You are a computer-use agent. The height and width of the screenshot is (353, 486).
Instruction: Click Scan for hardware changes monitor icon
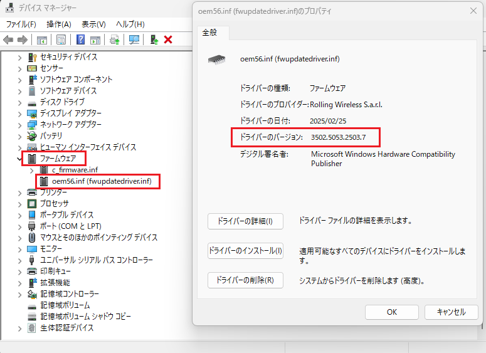click(134, 40)
